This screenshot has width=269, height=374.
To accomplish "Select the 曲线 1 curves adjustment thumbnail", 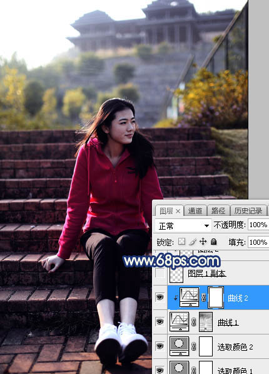I will pyautogui.click(x=180, y=322).
